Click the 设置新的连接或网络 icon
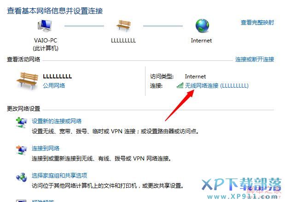Image resolution: width=285 pixels, height=202 pixels. [x=22, y=123]
